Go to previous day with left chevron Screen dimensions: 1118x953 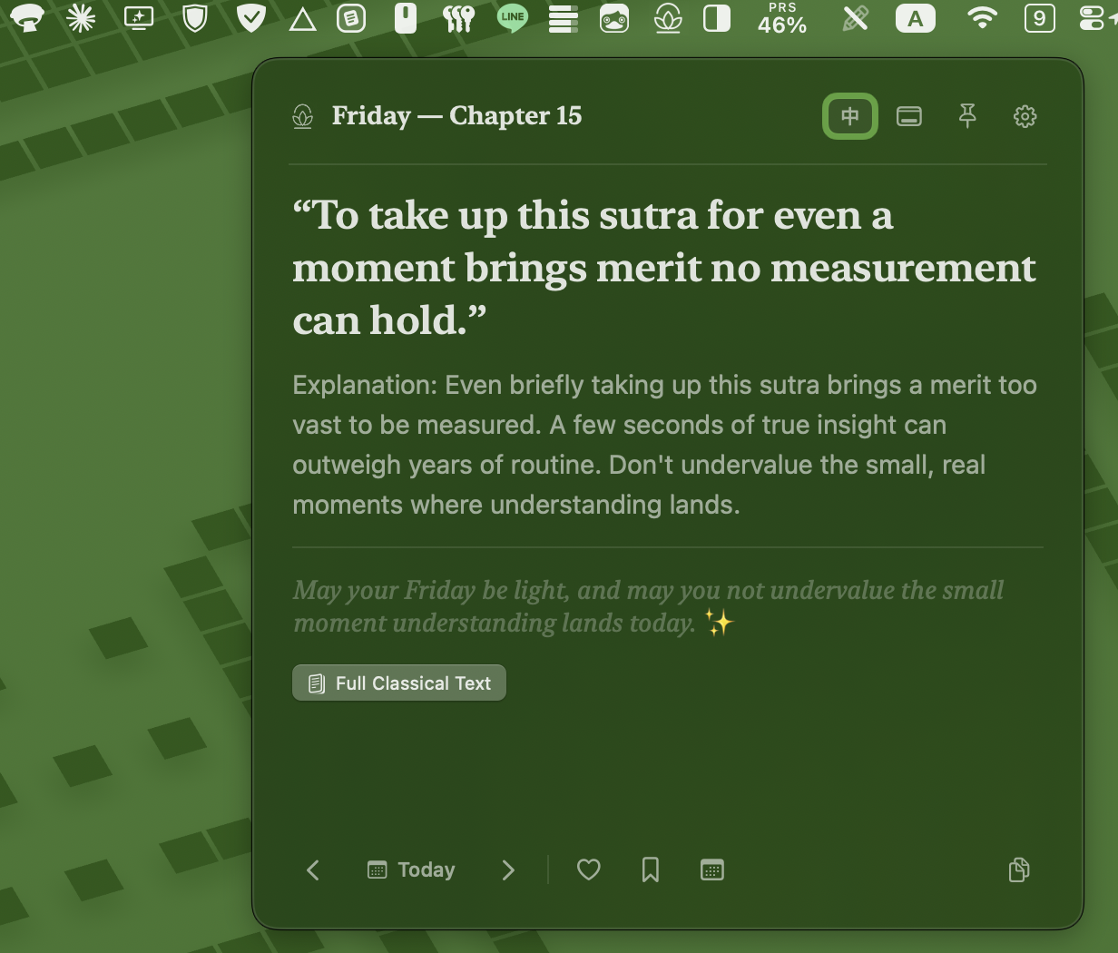pos(313,870)
